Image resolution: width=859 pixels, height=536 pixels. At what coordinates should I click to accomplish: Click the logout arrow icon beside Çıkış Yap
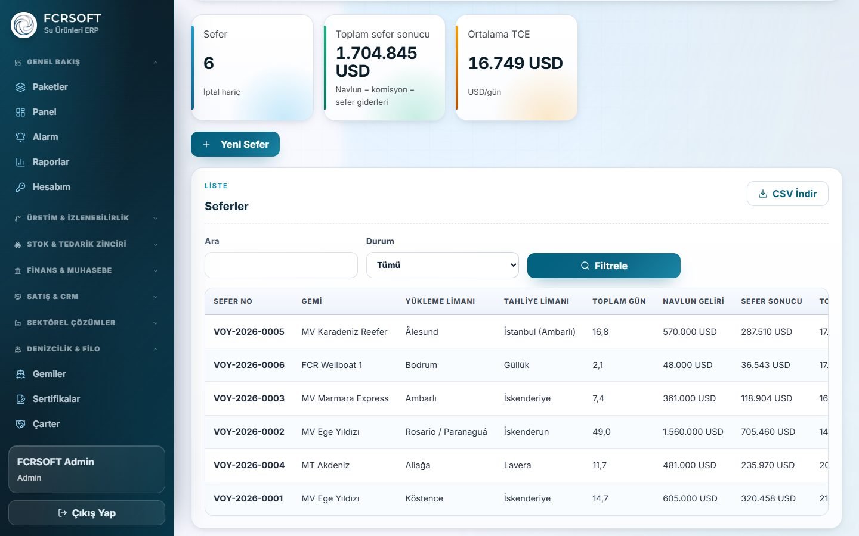click(62, 513)
